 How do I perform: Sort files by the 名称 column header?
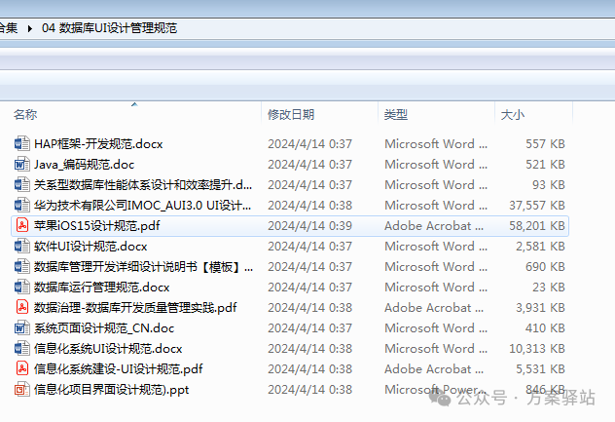point(25,115)
